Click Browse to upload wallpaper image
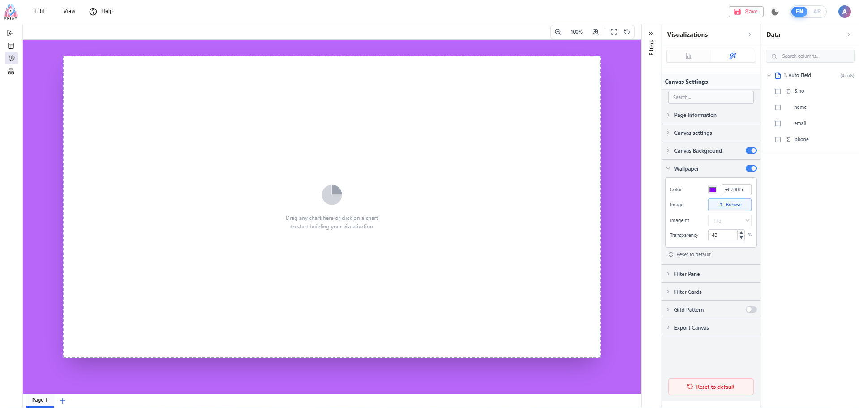This screenshot has height=408, width=859. pyautogui.click(x=730, y=205)
